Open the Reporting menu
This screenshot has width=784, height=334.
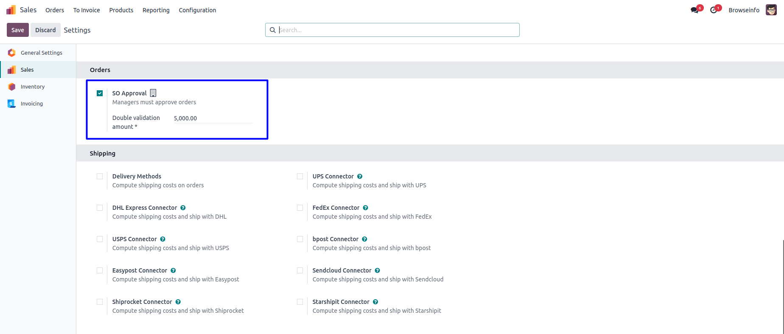[156, 10]
